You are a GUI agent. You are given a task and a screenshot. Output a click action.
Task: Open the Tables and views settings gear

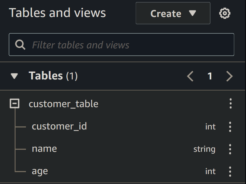pyautogui.click(x=225, y=14)
